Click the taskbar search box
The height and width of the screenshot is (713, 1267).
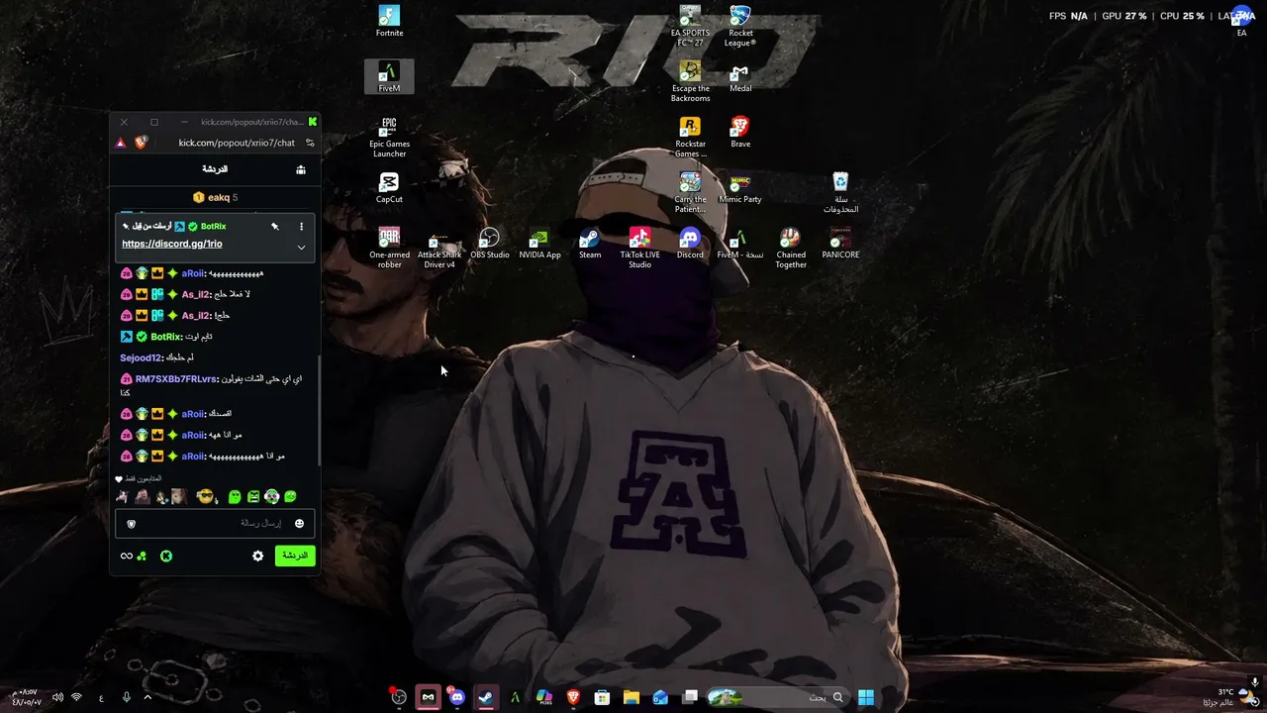click(777, 697)
